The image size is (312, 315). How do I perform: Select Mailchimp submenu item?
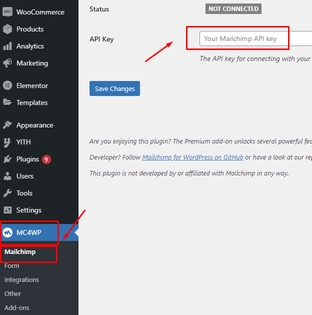(x=20, y=251)
